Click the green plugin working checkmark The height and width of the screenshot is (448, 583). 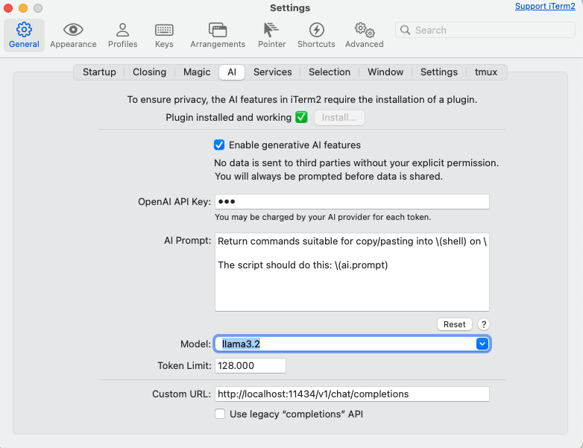[x=301, y=117]
